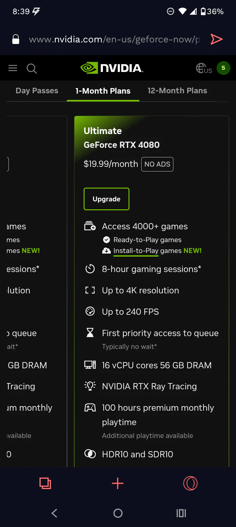Click the site security lock icon

(x=16, y=39)
